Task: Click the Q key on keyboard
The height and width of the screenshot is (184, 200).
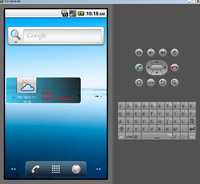Action: (x=121, y=114)
